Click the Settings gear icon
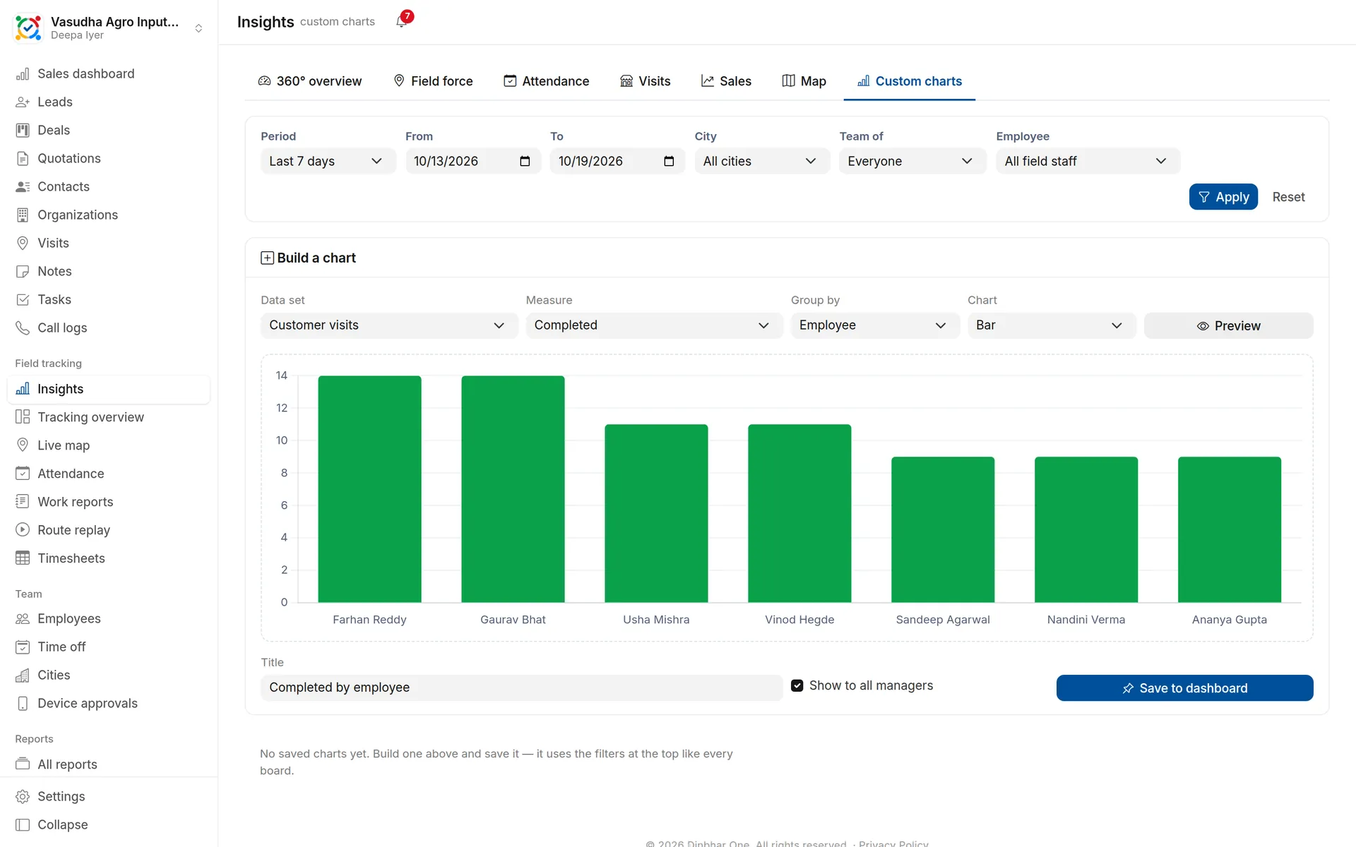 (23, 797)
